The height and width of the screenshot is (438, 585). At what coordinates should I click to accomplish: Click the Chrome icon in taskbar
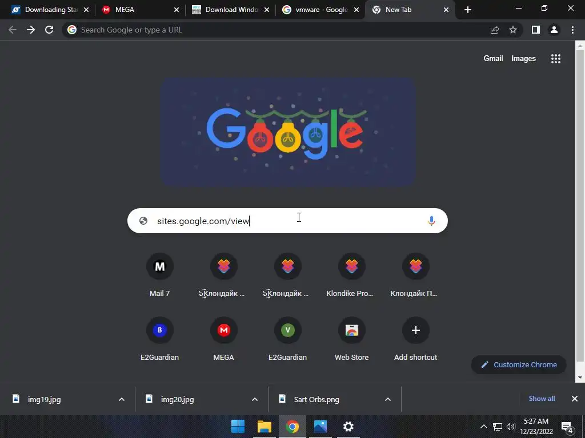[x=292, y=427]
